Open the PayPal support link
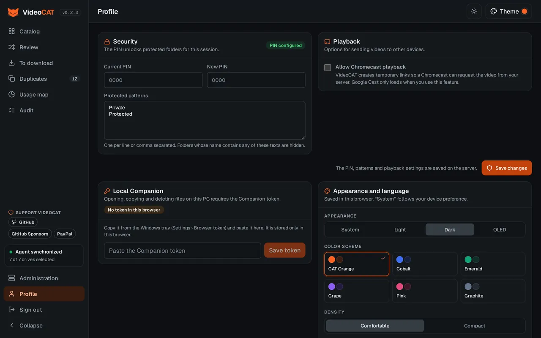This screenshot has width=541, height=338. click(x=65, y=234)
